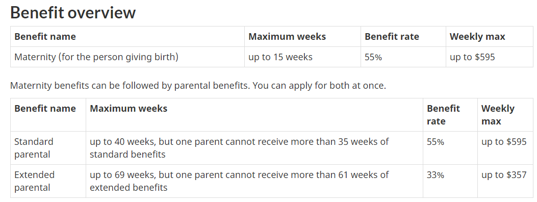This screenshot has width=537, height=202.
Task: Click the up to $595 maternity weekly max
Action: 472,57
